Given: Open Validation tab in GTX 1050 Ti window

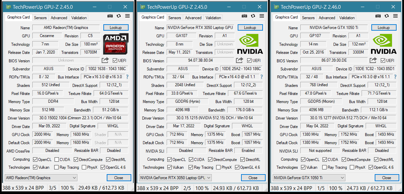Looking at the screenshot, I should tap(347, 18).
